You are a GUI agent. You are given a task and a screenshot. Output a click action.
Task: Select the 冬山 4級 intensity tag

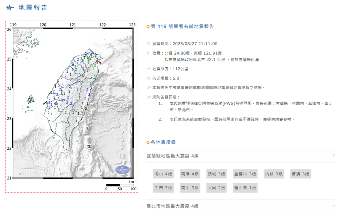click(x=163, y=174)
